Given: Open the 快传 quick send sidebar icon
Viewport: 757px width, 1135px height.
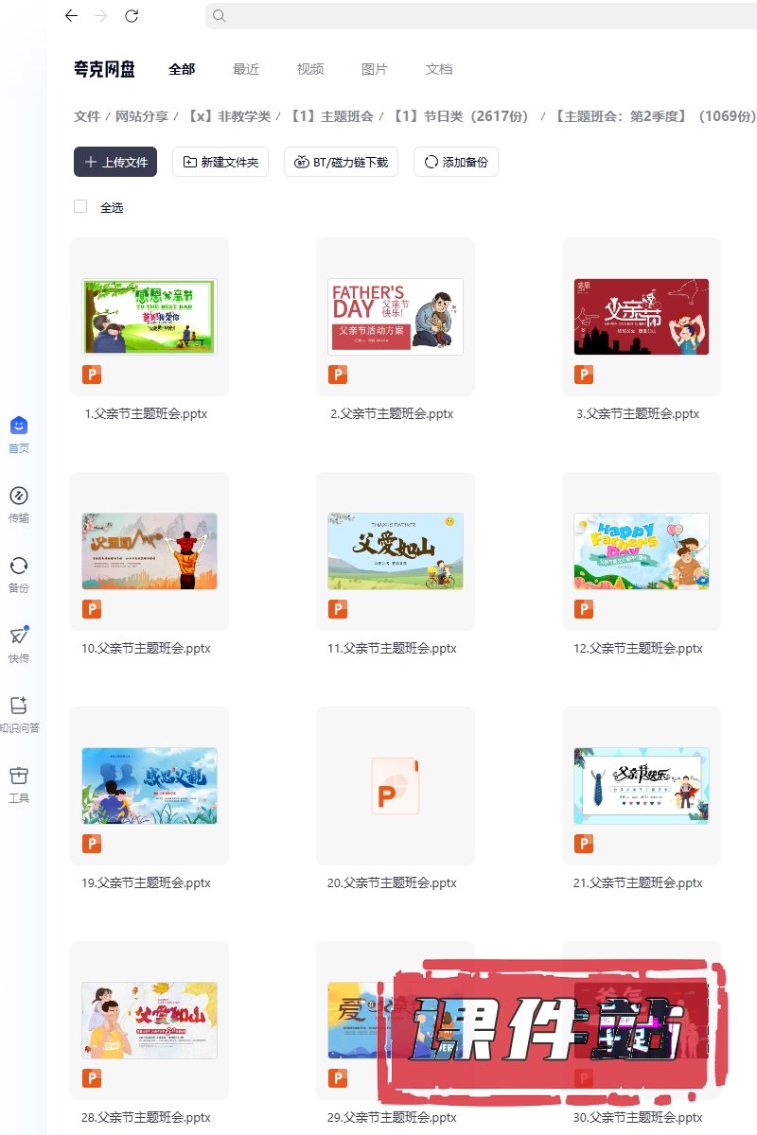Looking at the screenshot, I should (19, 636).
